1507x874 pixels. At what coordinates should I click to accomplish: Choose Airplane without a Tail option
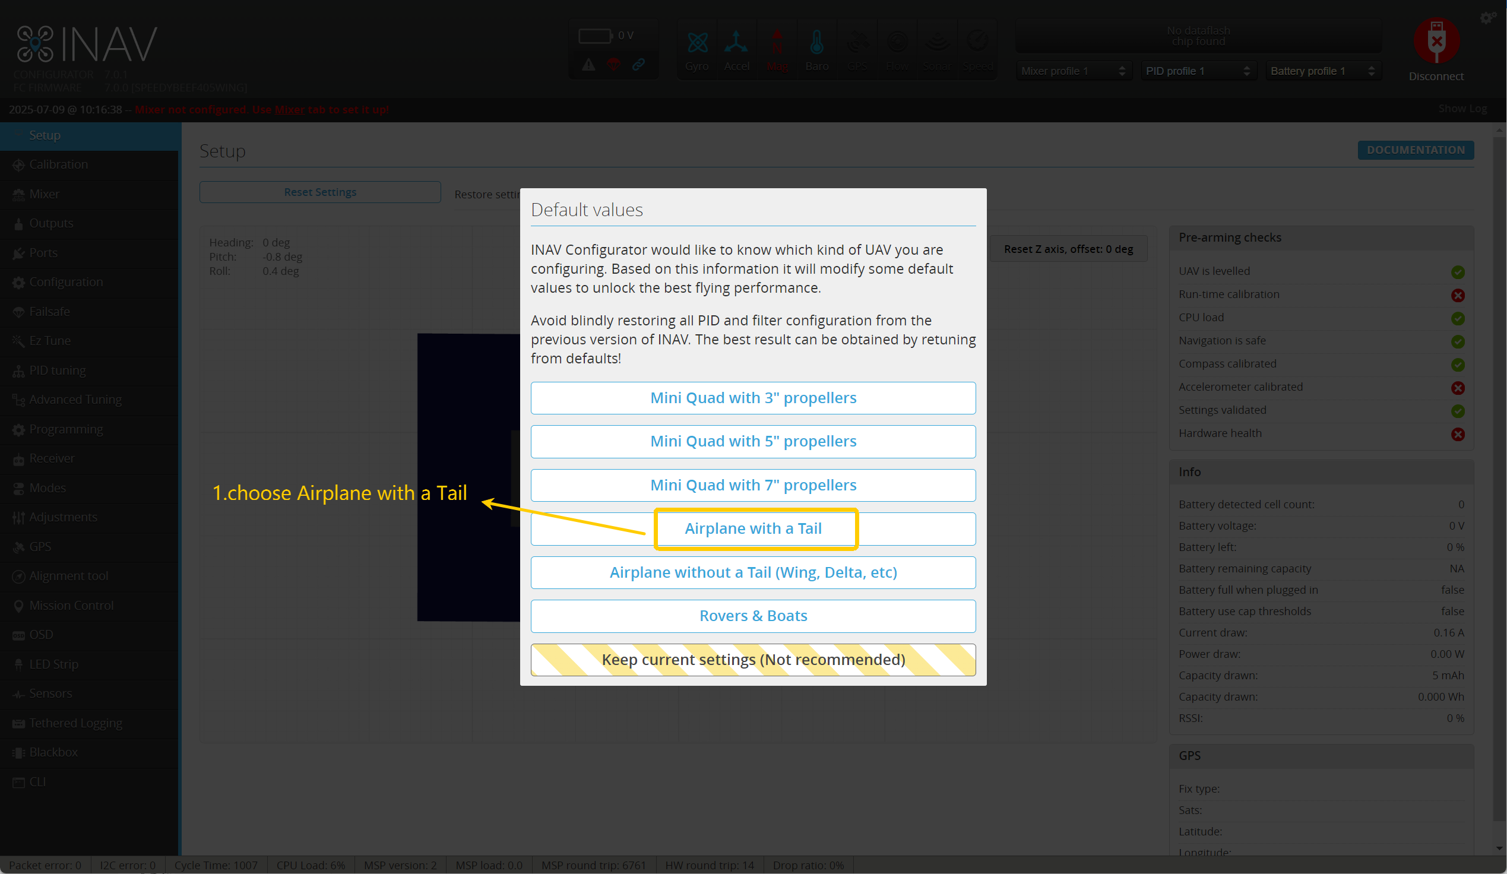(753, 572)
